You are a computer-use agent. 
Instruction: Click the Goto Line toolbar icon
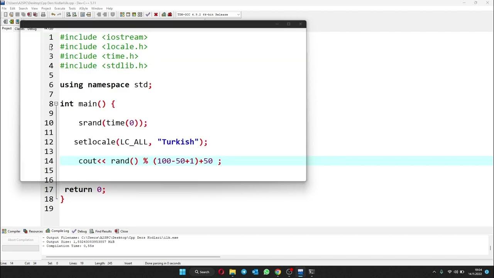[x=88, y=14]
